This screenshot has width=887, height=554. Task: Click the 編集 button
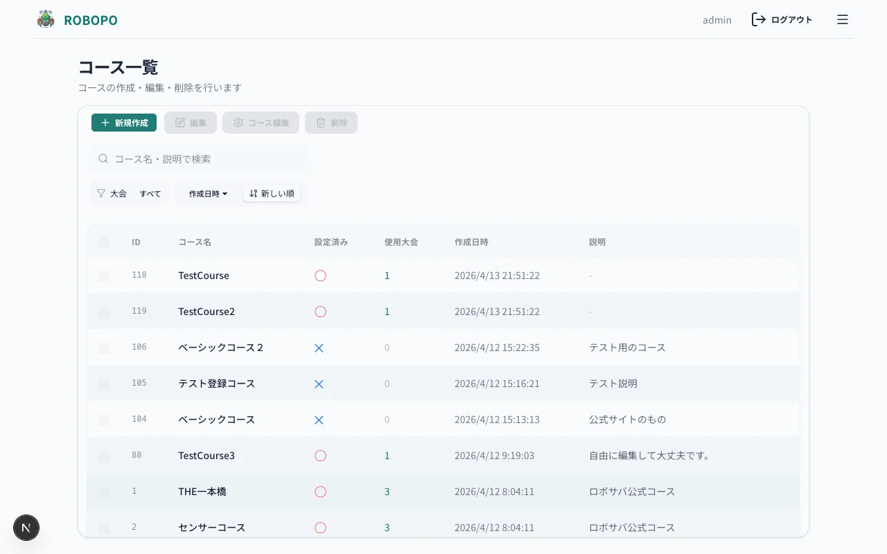click(x=191, y=123)
